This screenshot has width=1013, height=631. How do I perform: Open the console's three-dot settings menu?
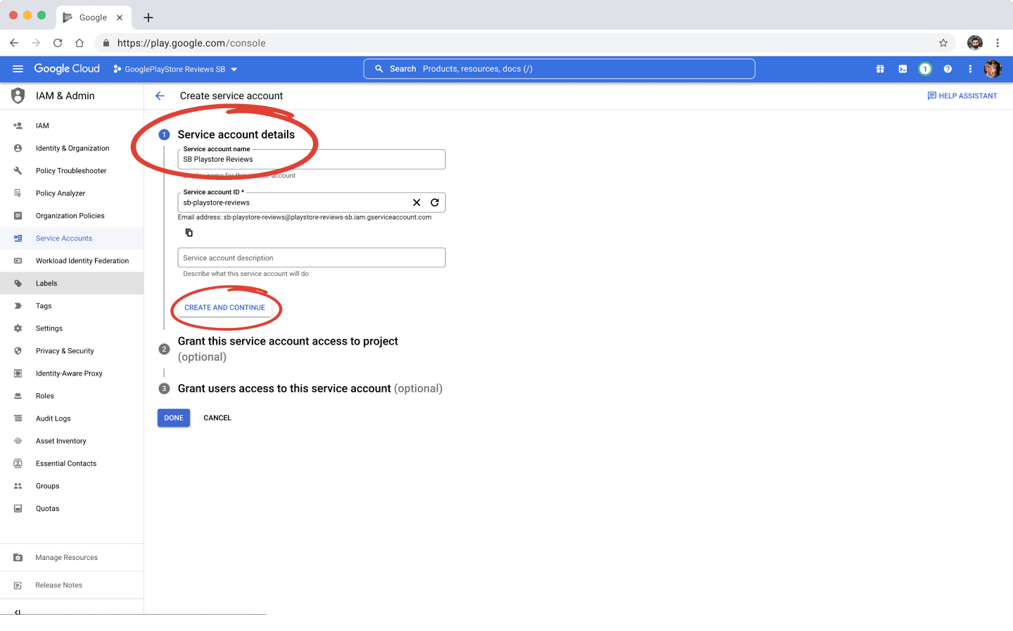coord(970,69)
